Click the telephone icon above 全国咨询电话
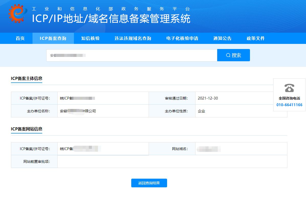306x208 pixels. 289,89
